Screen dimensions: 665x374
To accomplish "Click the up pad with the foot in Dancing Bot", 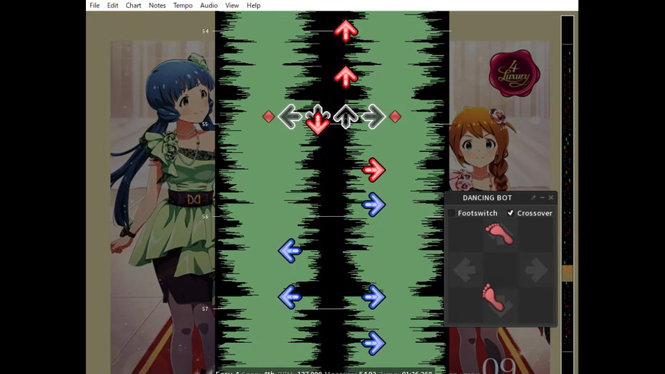I will (x=499, y=234).
